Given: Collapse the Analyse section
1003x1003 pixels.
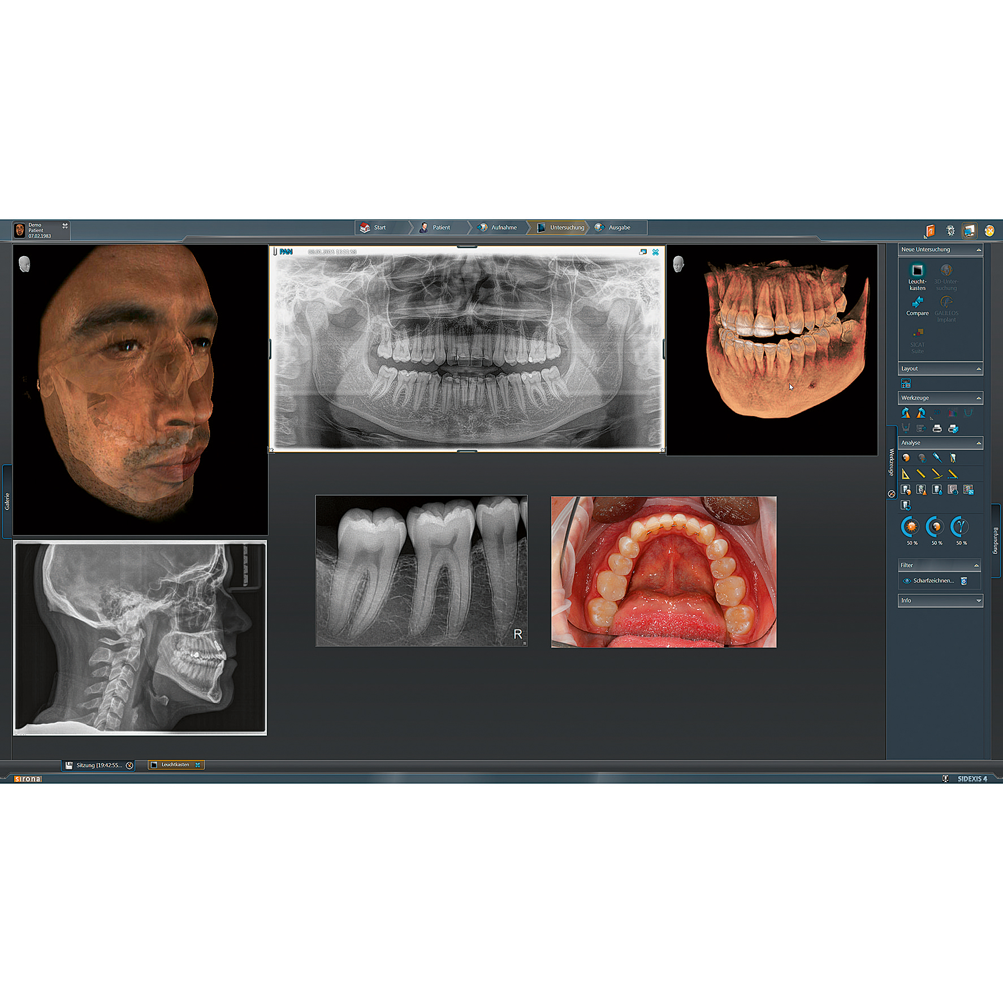Looking at the screenshot, I should [x=979, y=443].
